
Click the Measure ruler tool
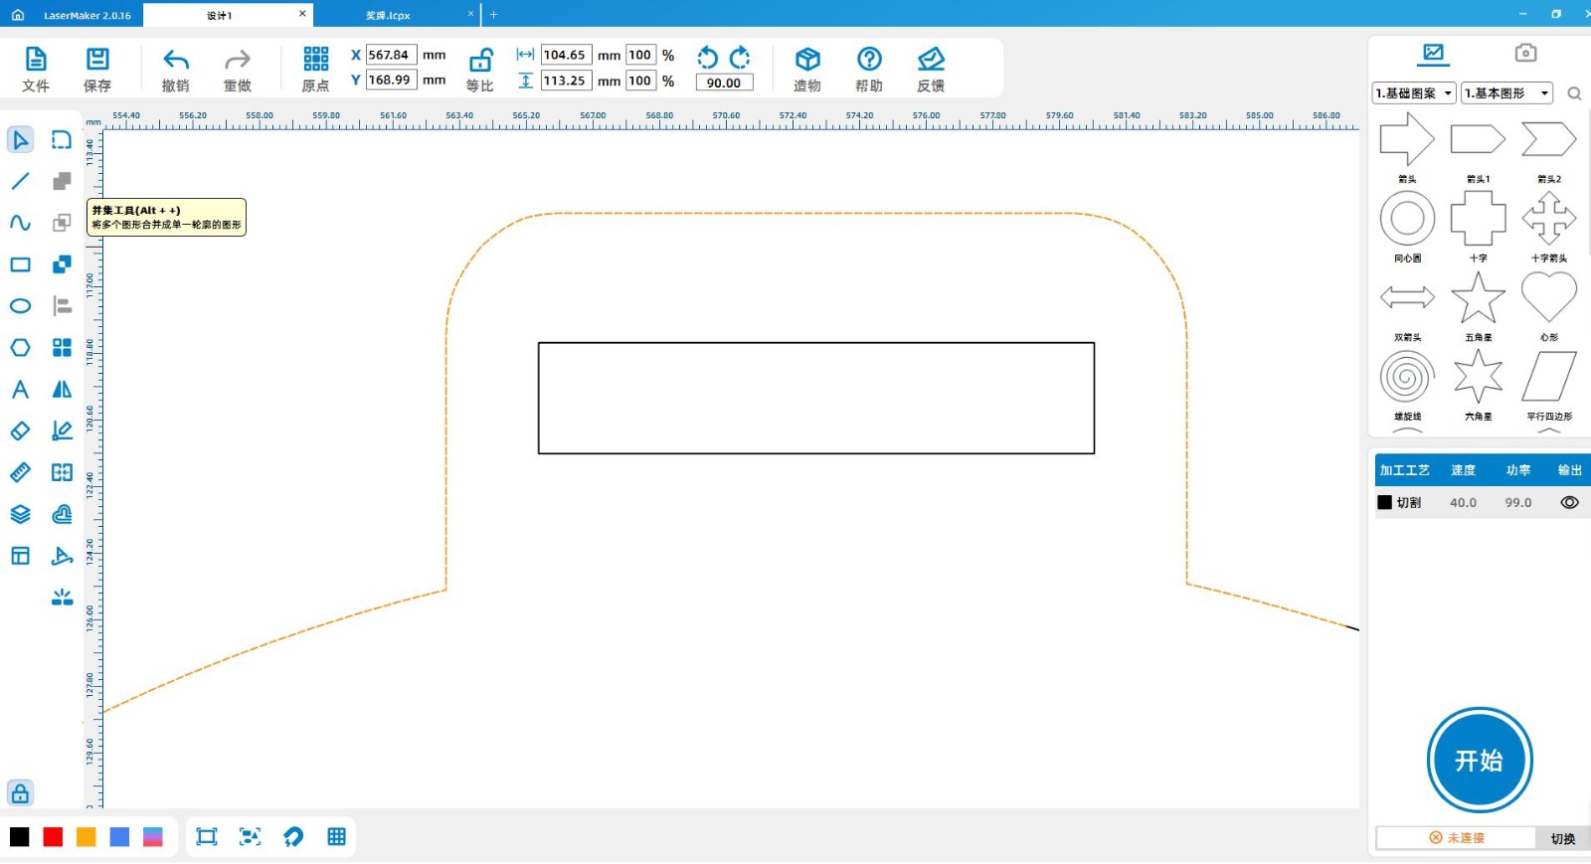point(20,473)
